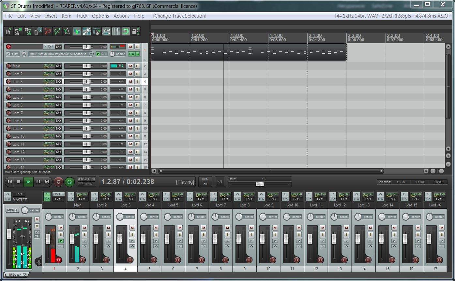The image size is (455, 281).
Task: Click the playback Rate slider handle
Action: pos(260,184)
